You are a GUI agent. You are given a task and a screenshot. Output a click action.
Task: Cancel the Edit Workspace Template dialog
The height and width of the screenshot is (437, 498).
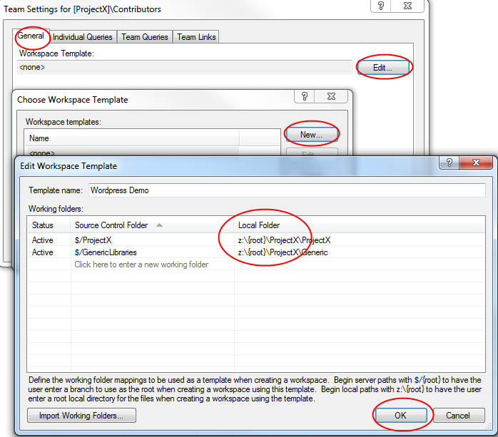pyautogui.click(x=457, y=415)
